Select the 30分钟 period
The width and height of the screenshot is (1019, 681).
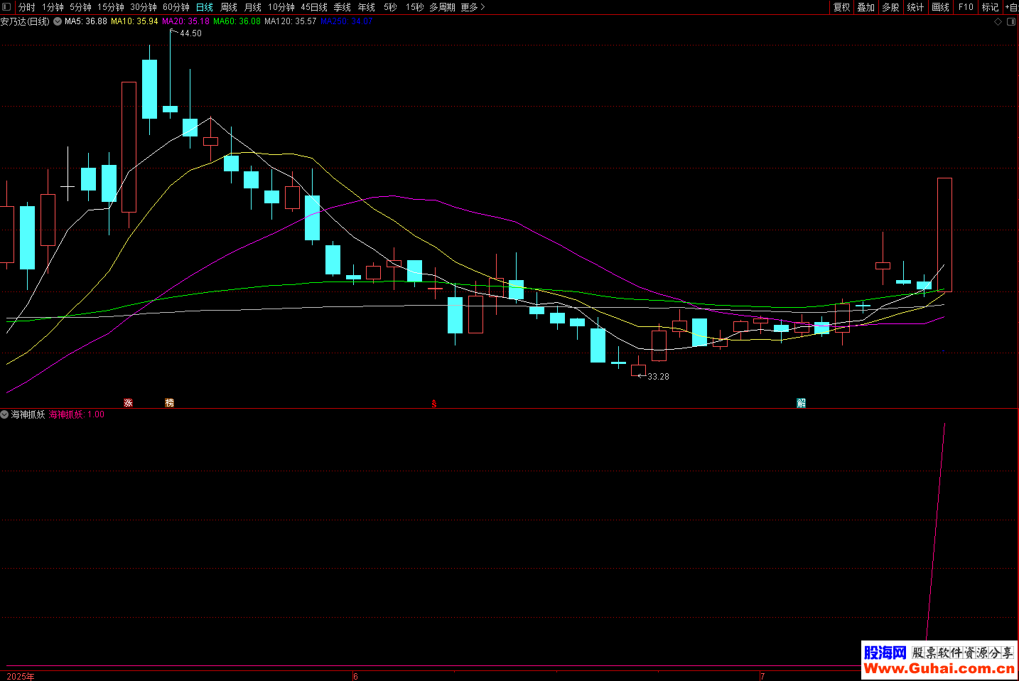pos(144,7)
